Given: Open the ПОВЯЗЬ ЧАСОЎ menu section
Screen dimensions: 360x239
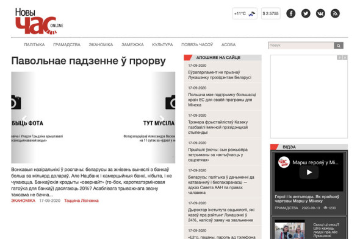Looking at the screenshot, I should [197, 44].
